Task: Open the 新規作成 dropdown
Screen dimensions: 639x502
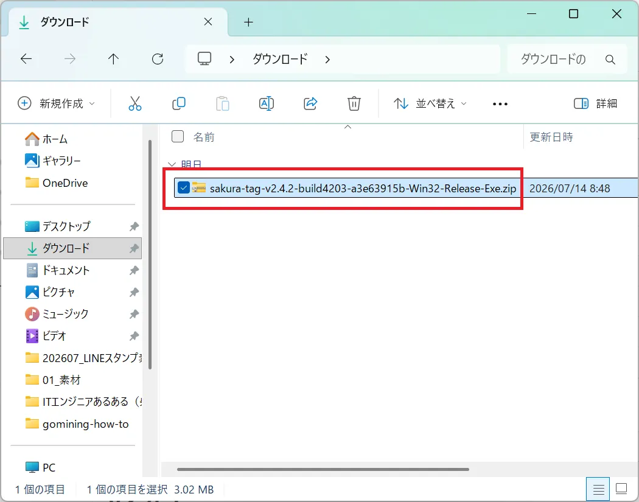Action: pyautogui.click(x=57, y=103)
